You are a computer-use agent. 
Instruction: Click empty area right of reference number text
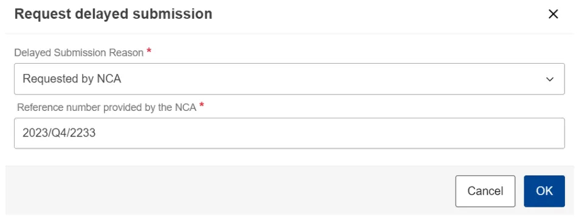click(329, 133)
